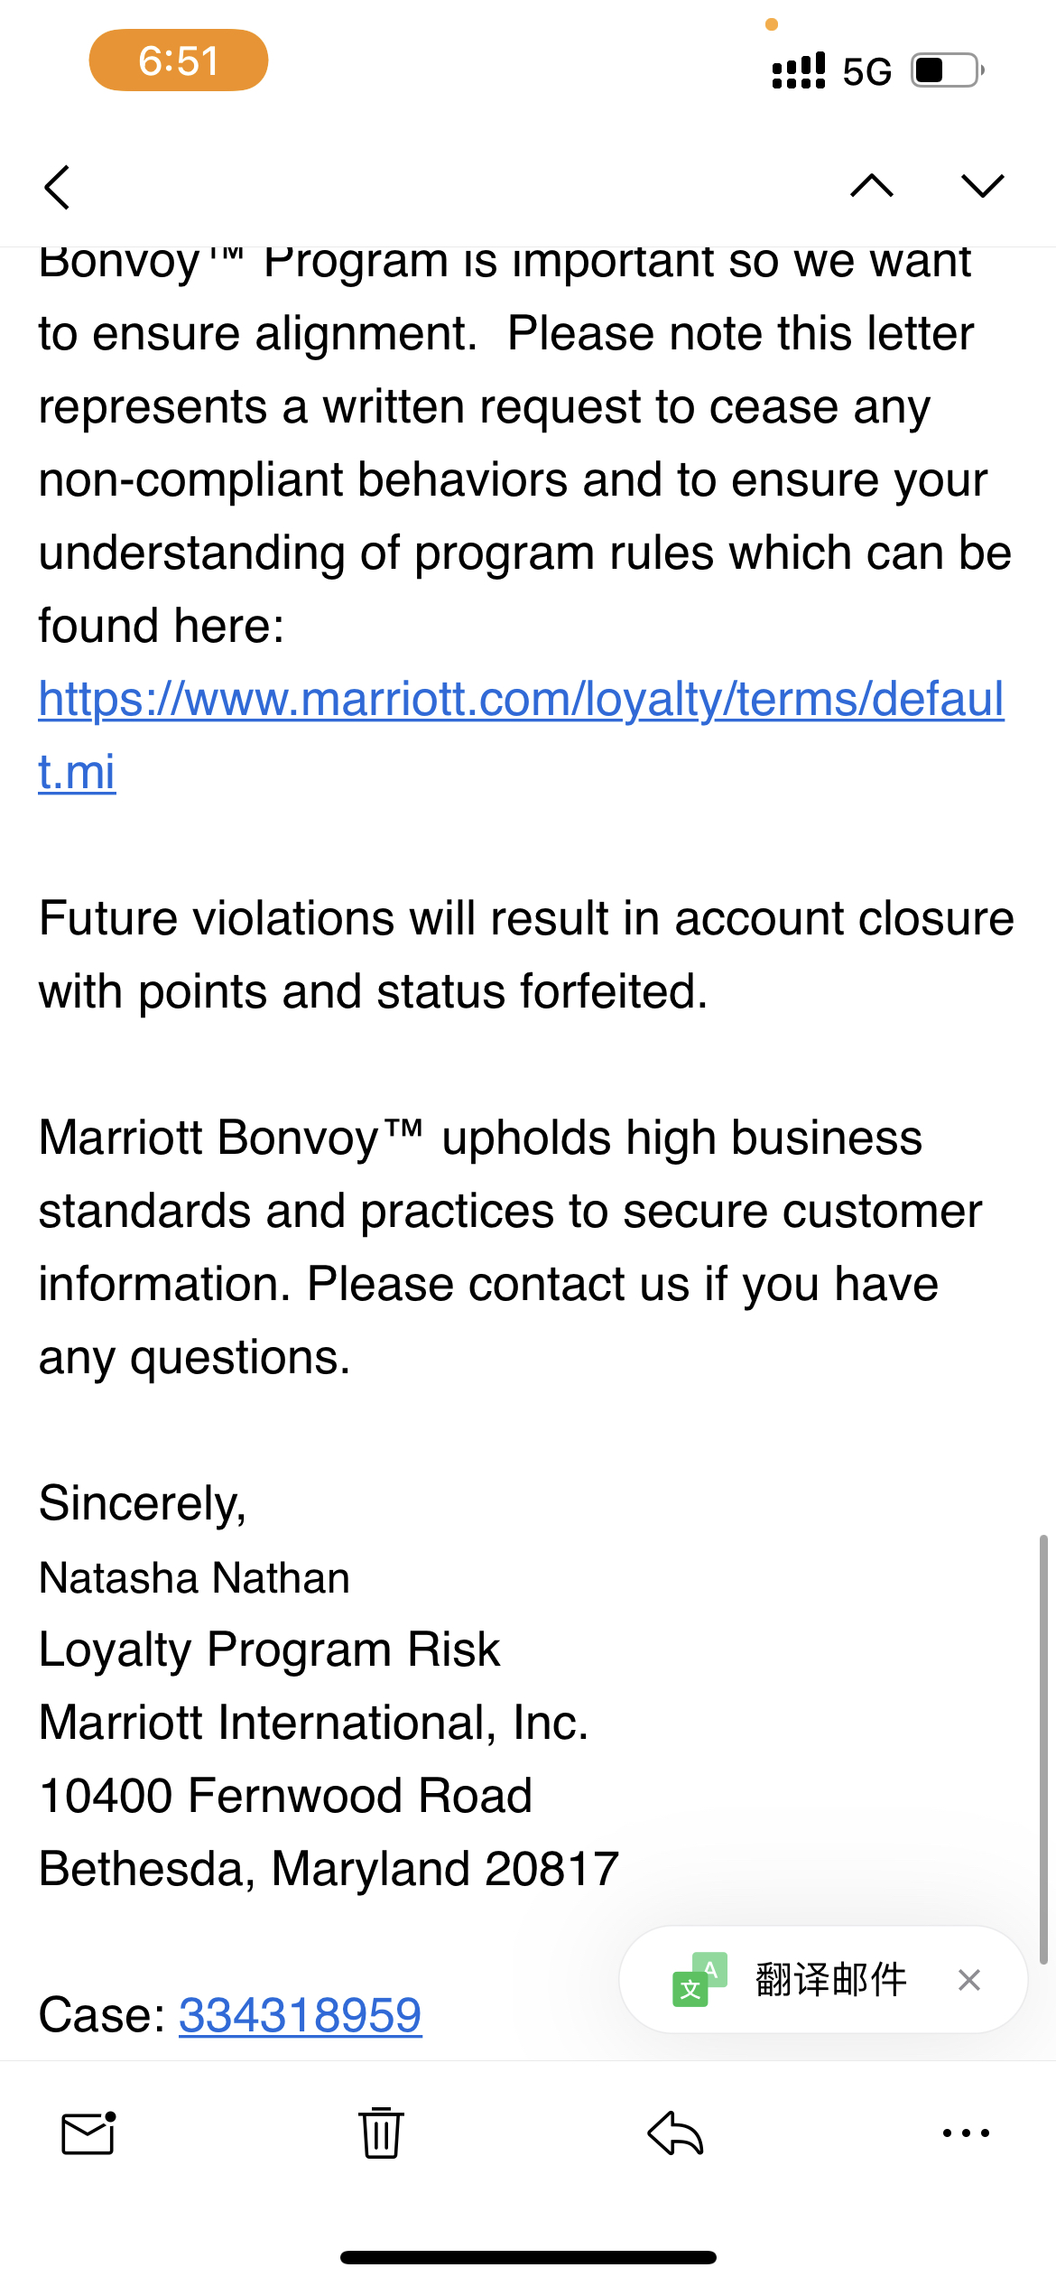Tap 翻译邮件 translate button

[830, 1979]
